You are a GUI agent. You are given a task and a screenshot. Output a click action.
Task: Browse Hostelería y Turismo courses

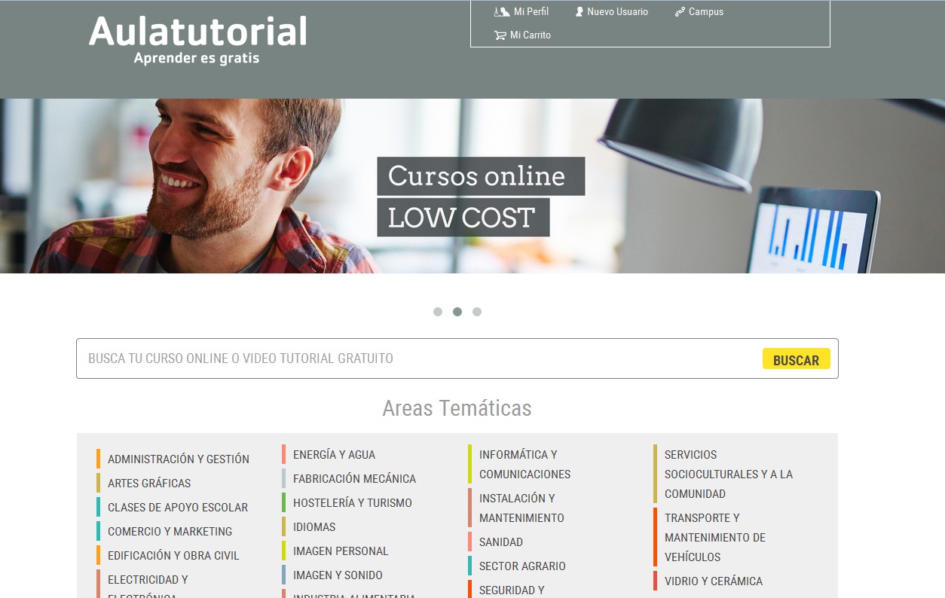click(352, 503)
